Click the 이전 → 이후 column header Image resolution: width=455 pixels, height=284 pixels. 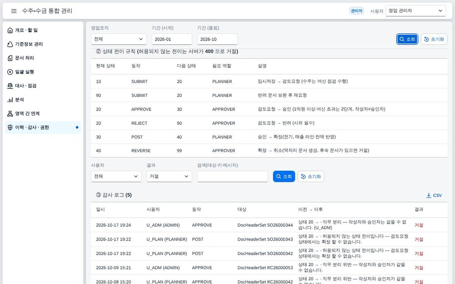click(x=311, y=209)
